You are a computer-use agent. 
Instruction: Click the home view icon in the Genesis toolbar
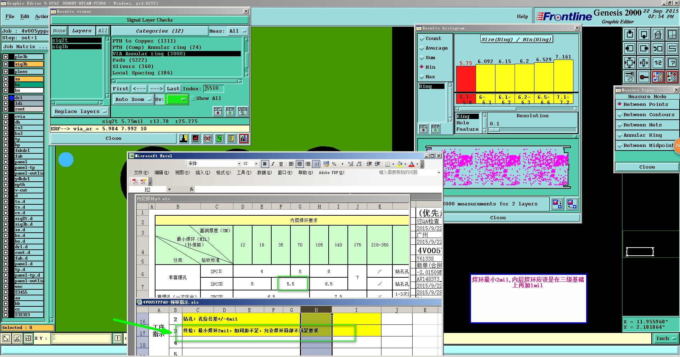(658, 34)
